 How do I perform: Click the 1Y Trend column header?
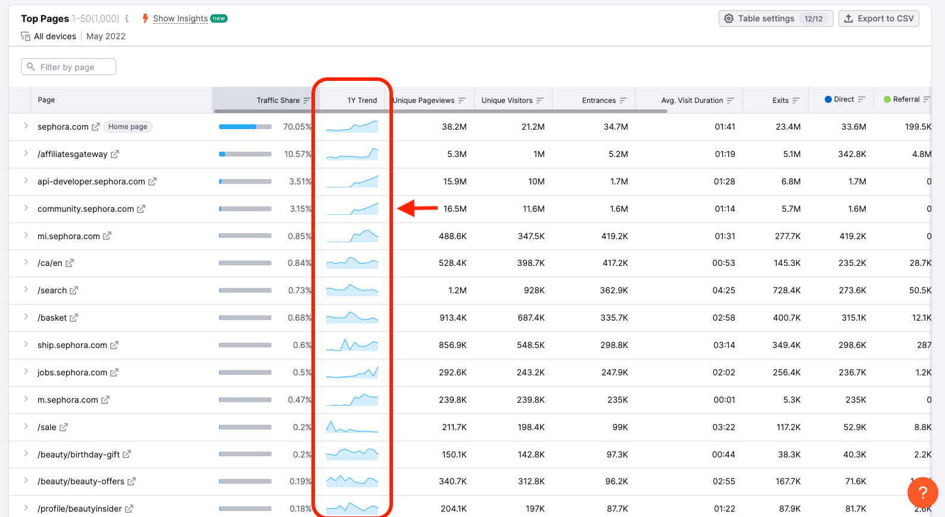click(362, 101)
